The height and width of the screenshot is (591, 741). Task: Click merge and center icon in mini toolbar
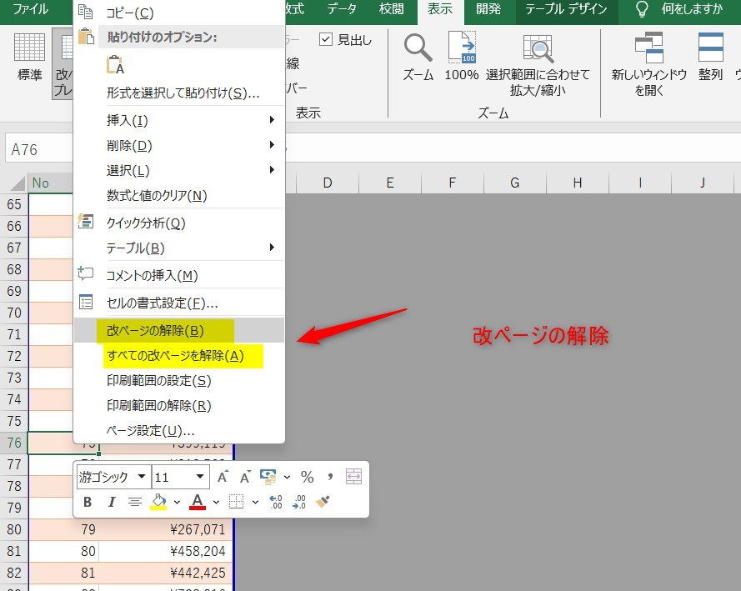pyautogui.click(x=353, y=477)
